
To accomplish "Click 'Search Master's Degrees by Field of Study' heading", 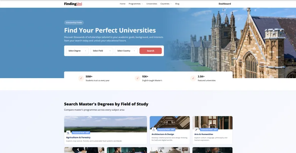I will [106, 104].
